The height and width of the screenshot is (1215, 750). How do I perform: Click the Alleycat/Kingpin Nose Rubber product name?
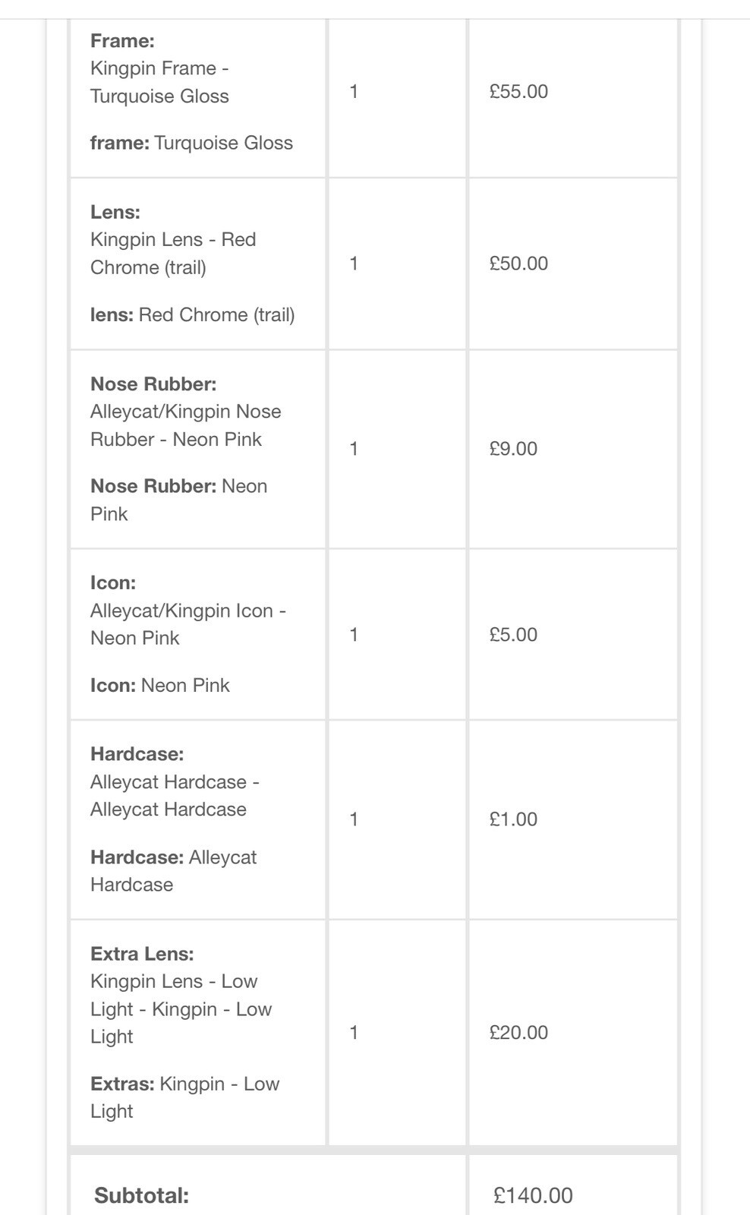coord(185,425)
